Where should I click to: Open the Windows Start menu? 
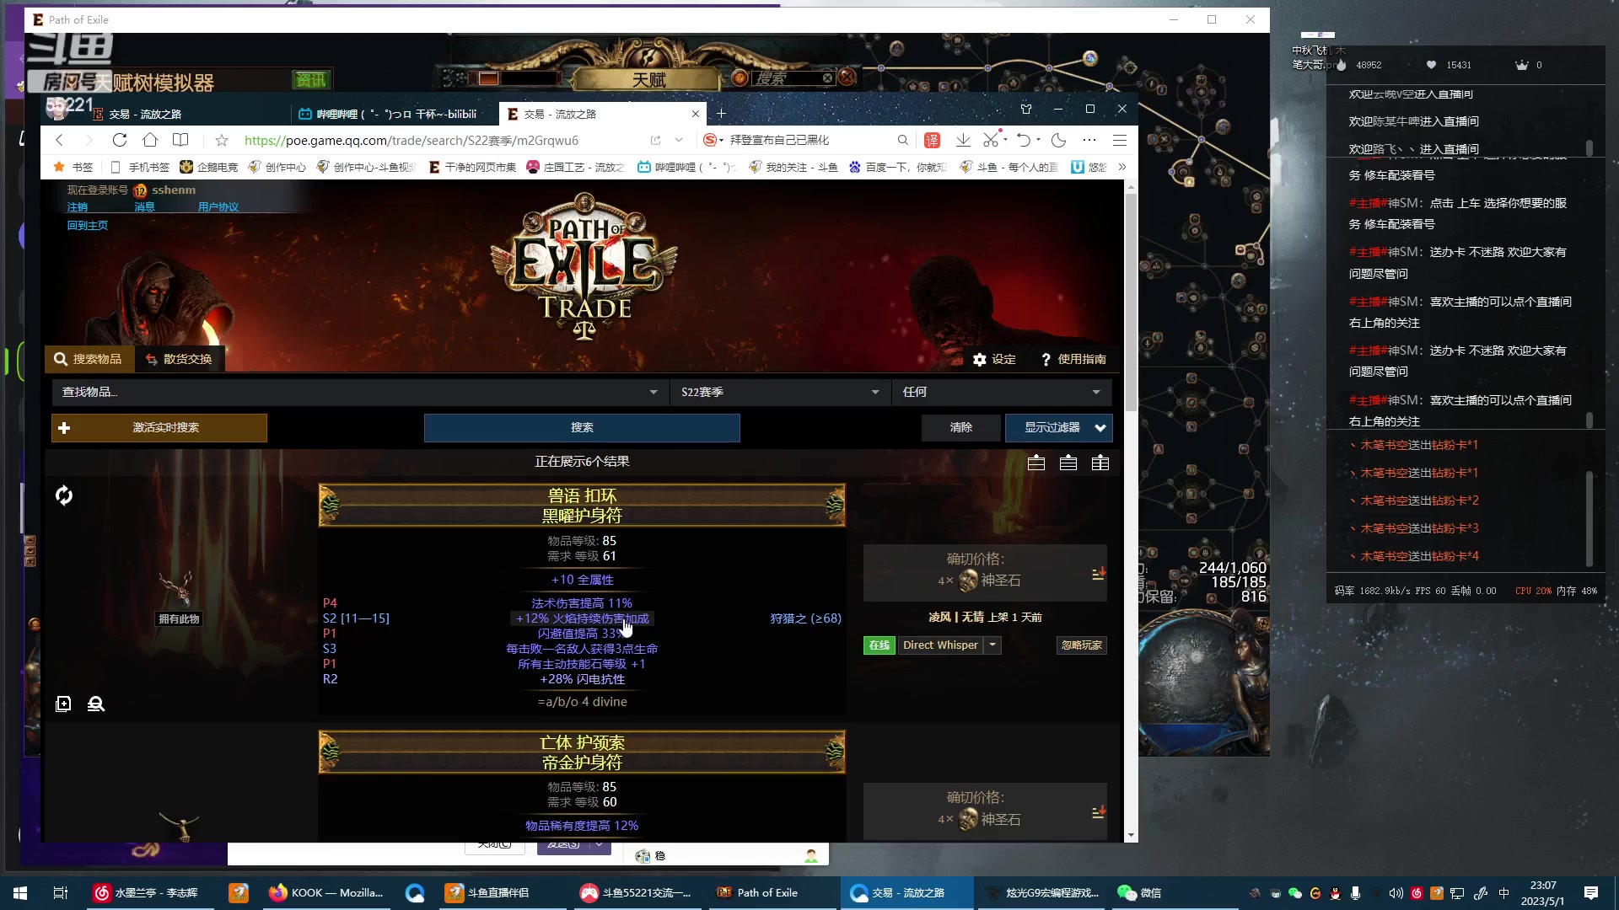click(20, 892)
